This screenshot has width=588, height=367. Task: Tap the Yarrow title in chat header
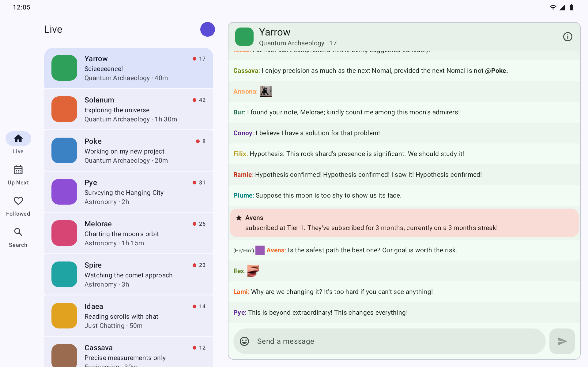point(275,32)
